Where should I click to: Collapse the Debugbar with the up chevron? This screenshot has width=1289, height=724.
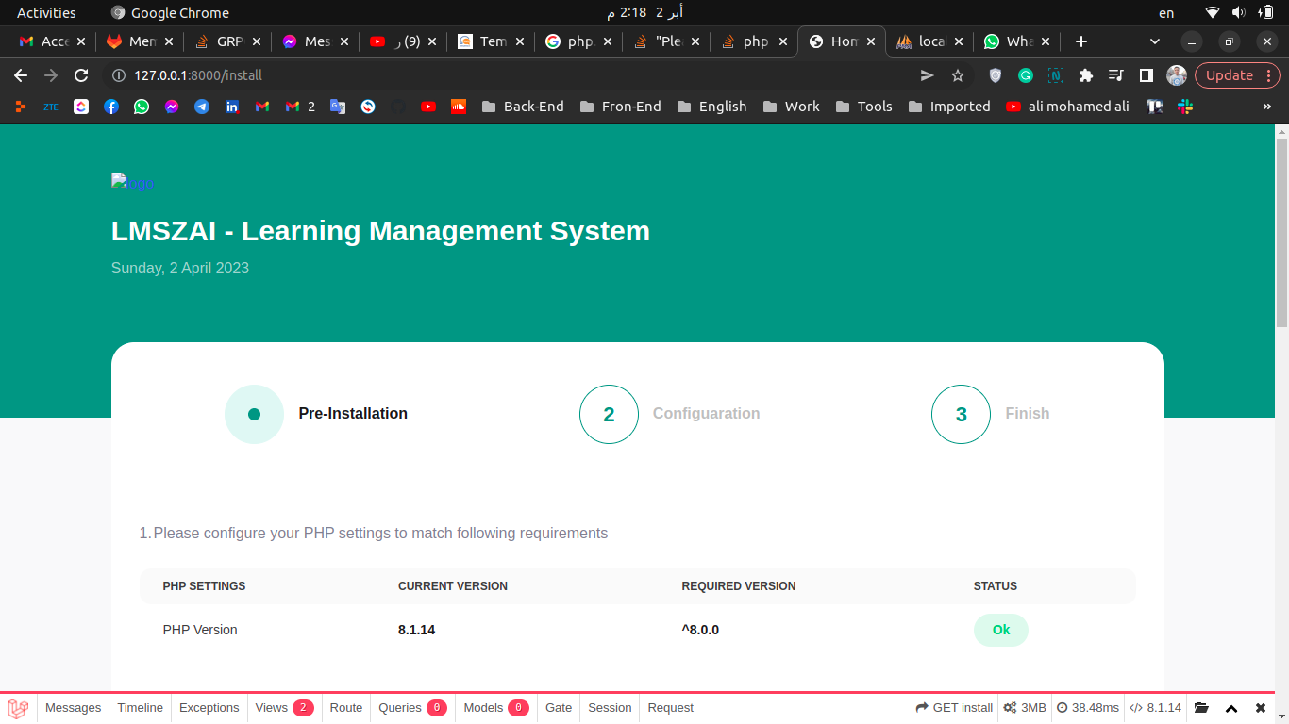click(x=1231, y=708)
